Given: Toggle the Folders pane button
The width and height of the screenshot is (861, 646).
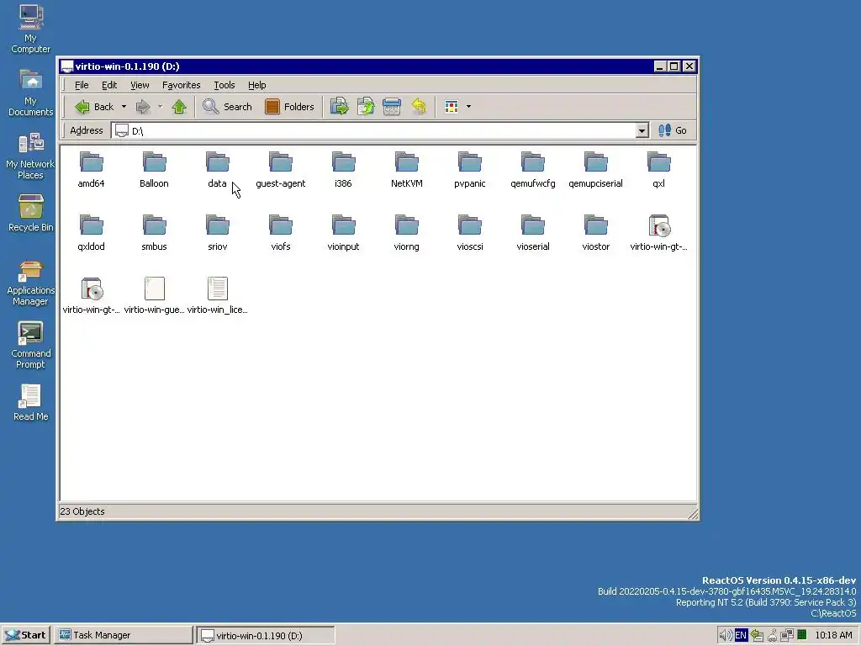Looking at the screenshot, I should coord(289,107).
